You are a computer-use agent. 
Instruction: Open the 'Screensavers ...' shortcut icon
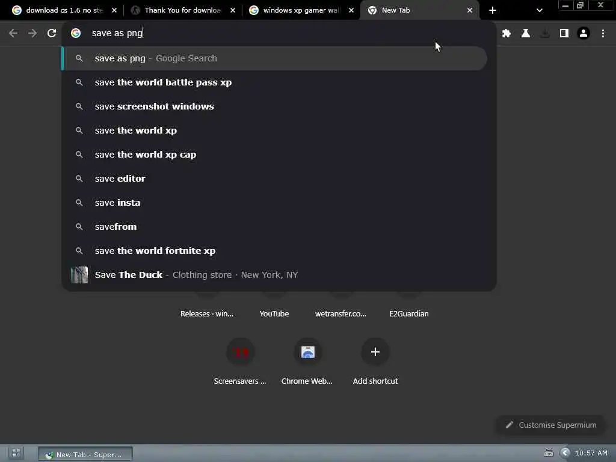241,352
